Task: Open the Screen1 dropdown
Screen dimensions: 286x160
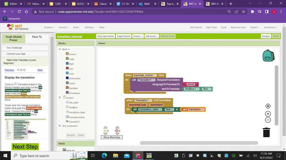Action: [138, 36]
